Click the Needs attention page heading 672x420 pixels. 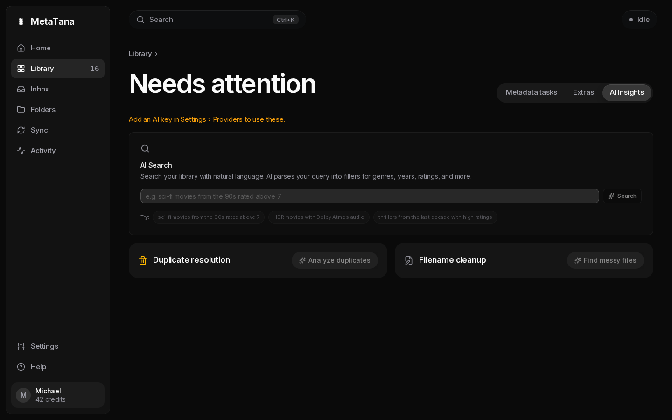point(222,84)
